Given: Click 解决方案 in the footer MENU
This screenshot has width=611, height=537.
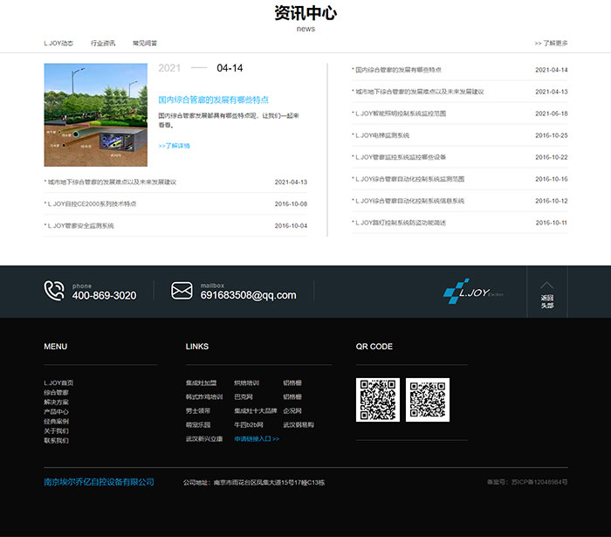Looking at the screenshot, I should 57,403.
